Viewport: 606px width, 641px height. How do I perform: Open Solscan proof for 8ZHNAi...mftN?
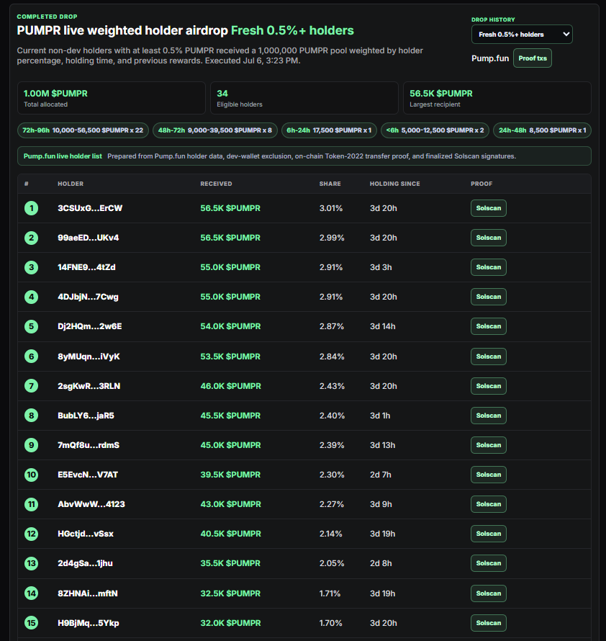pyautogui.click(x=488, y=593)
